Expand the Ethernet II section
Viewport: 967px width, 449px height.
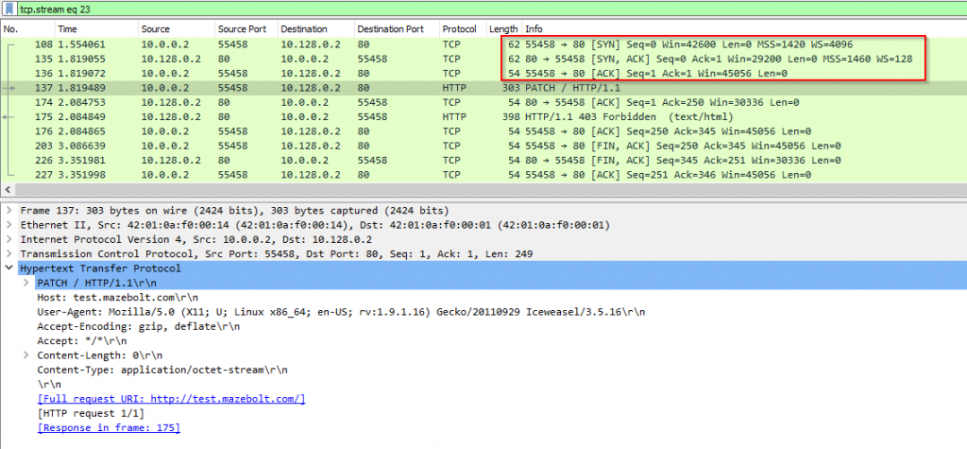click(x=8, y=225)
